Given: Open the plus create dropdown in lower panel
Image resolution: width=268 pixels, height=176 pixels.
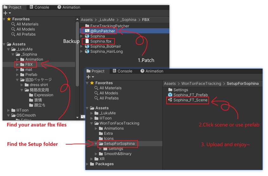Looking at the screenshot, I should coord(90,77).
